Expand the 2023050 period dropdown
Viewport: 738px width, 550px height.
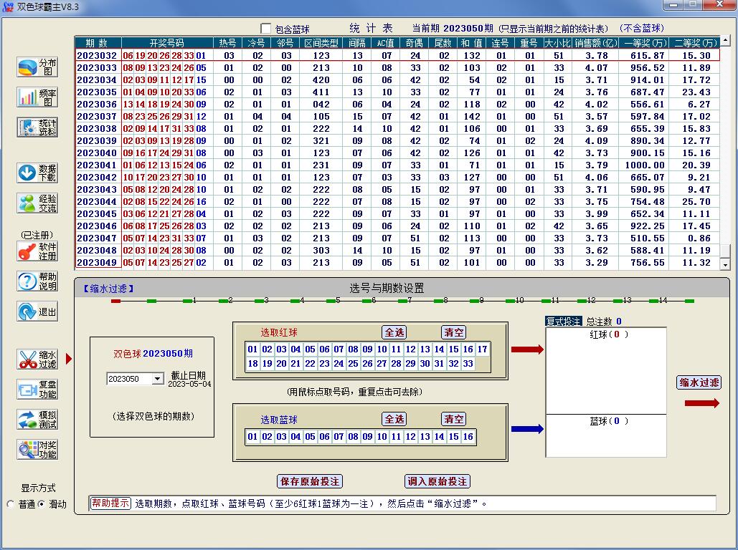(158, 379)
